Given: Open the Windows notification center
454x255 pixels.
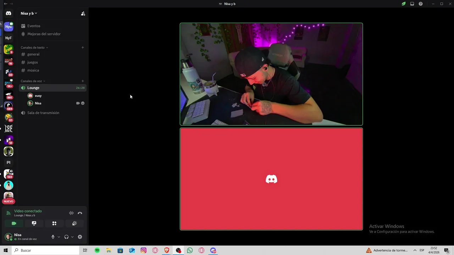Looking at the screenshot, I should tap(447, 250).
